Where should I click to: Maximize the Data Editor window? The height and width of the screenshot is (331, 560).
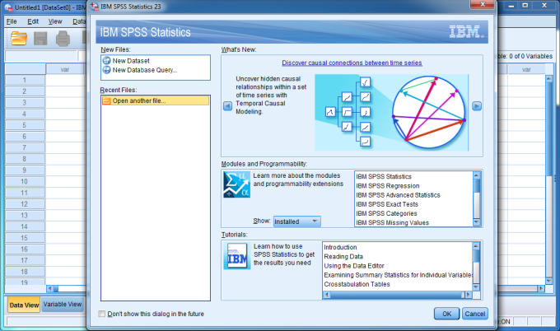pyautogui.click(x=525, y=6)
